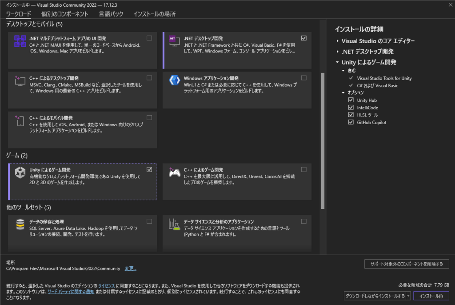Click the database icon for データの保存と処理
455x305 pixels.
tap(20, 225)
